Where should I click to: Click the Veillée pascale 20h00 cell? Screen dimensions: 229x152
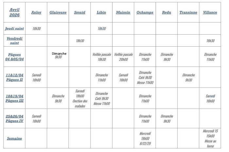click(123, 57)
